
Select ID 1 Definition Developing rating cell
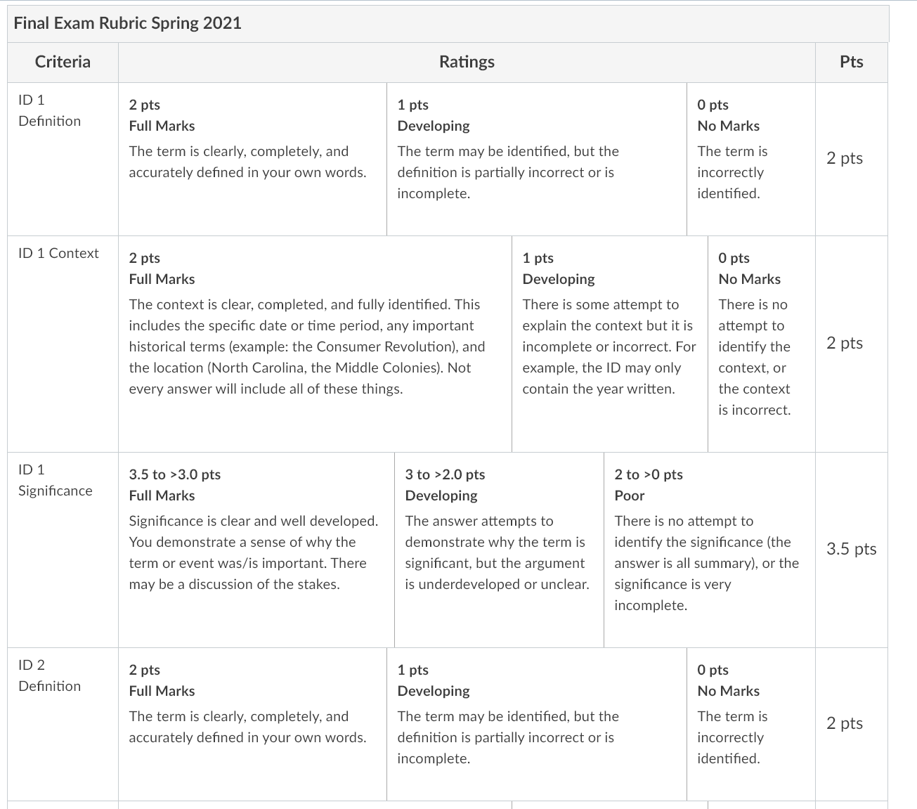pyautogui.click(x=537, y=159)
